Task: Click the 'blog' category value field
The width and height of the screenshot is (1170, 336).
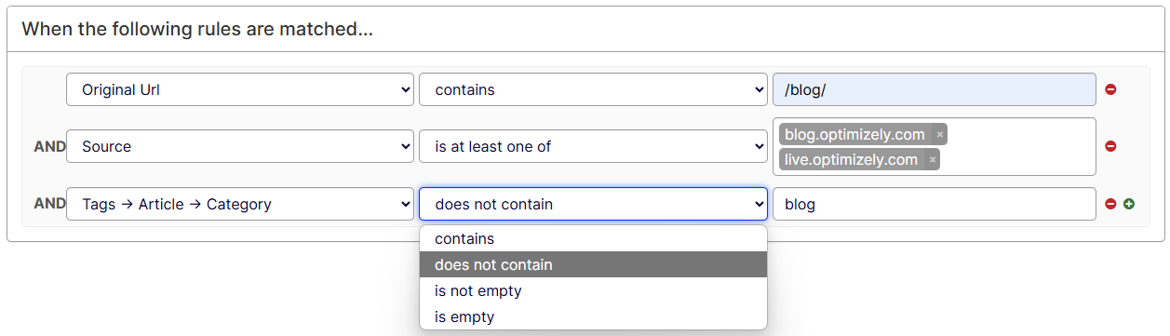Action: pyautogui.click(x=935, y=204)
